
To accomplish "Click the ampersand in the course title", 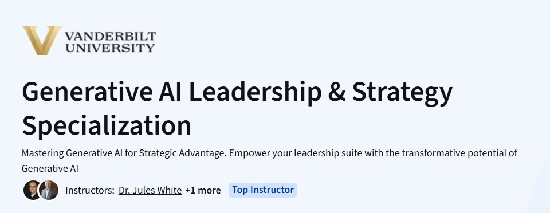I will 337,93.
